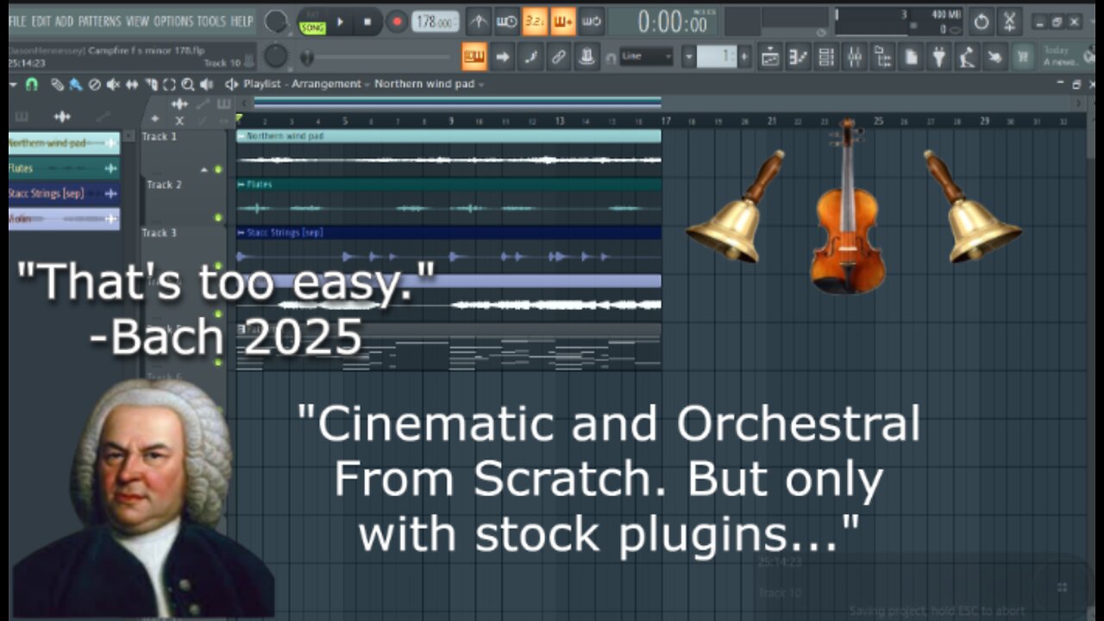Toggle loop recording button

click(590, 21)
